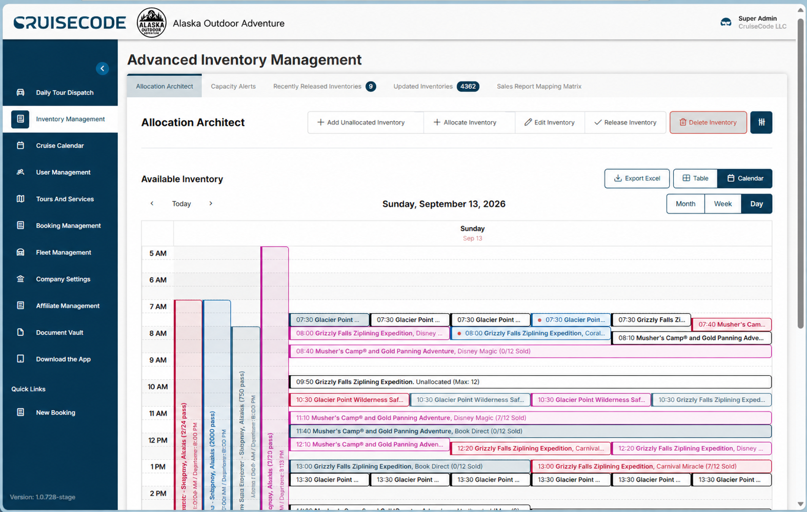Switch to Table view
Image resolution: width=807 pixels, height=512 pixels.
(695, 178)
